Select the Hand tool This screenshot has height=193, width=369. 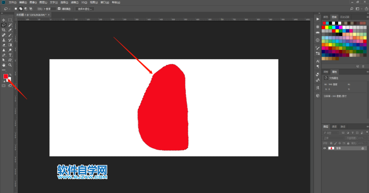point(3,65)
